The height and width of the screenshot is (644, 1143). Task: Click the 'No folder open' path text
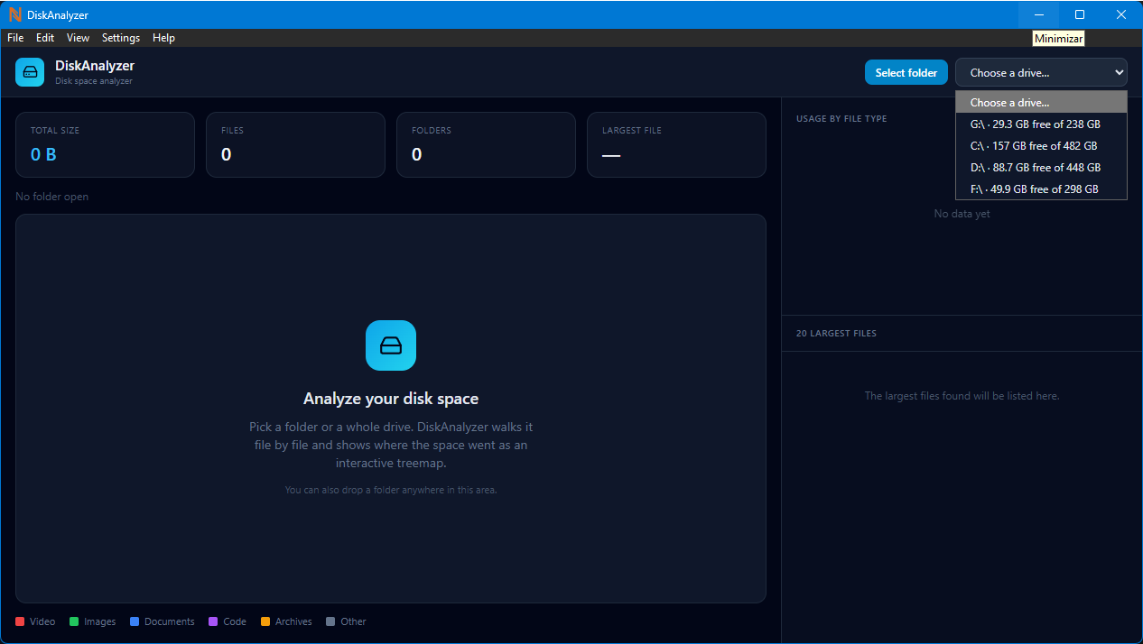[x=52, y=197]
